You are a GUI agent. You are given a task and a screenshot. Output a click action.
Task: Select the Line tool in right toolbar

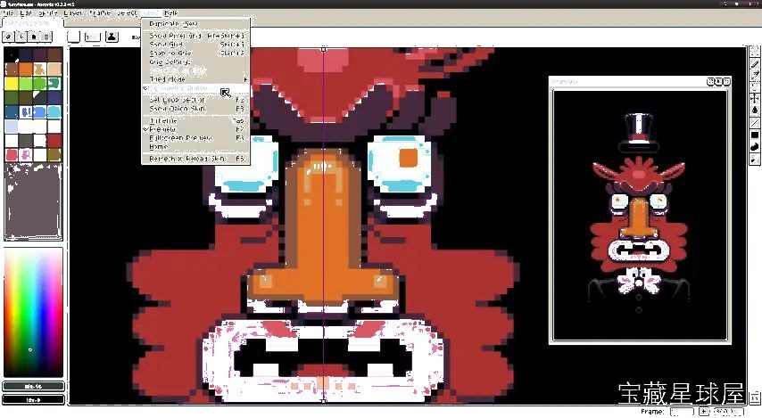click(x=755, y=122)
